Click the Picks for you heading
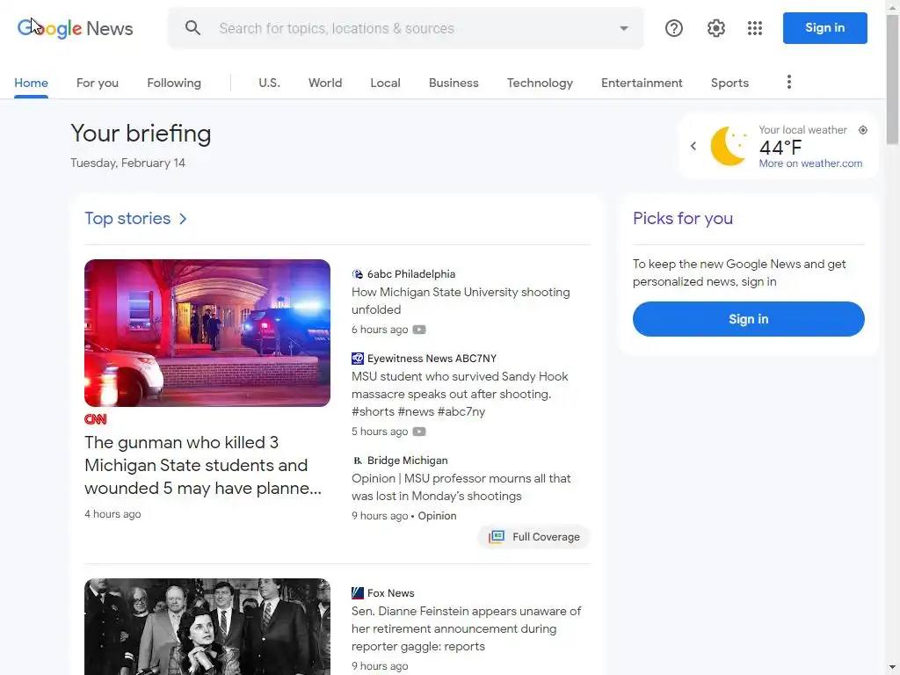Screen dimensions: 900x675 (x=683, y=219)
